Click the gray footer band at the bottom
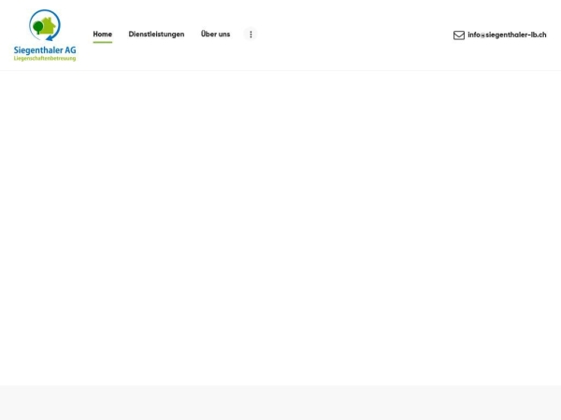The width and height of the screenshot is (561, 420). [x=280, y=403]
